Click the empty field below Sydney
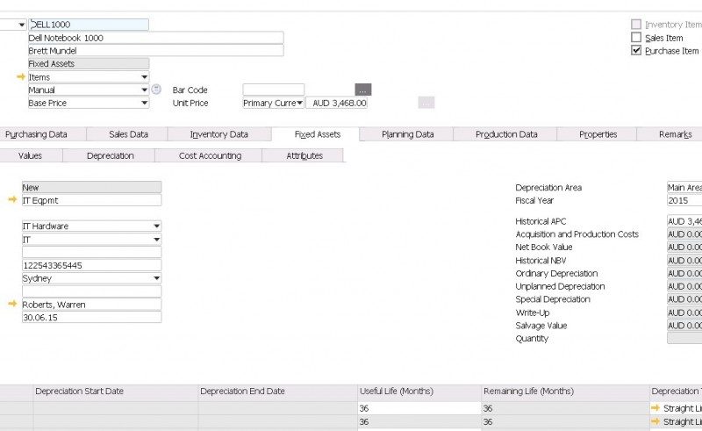Screen dimensions: 702x431 click(92, 291)
